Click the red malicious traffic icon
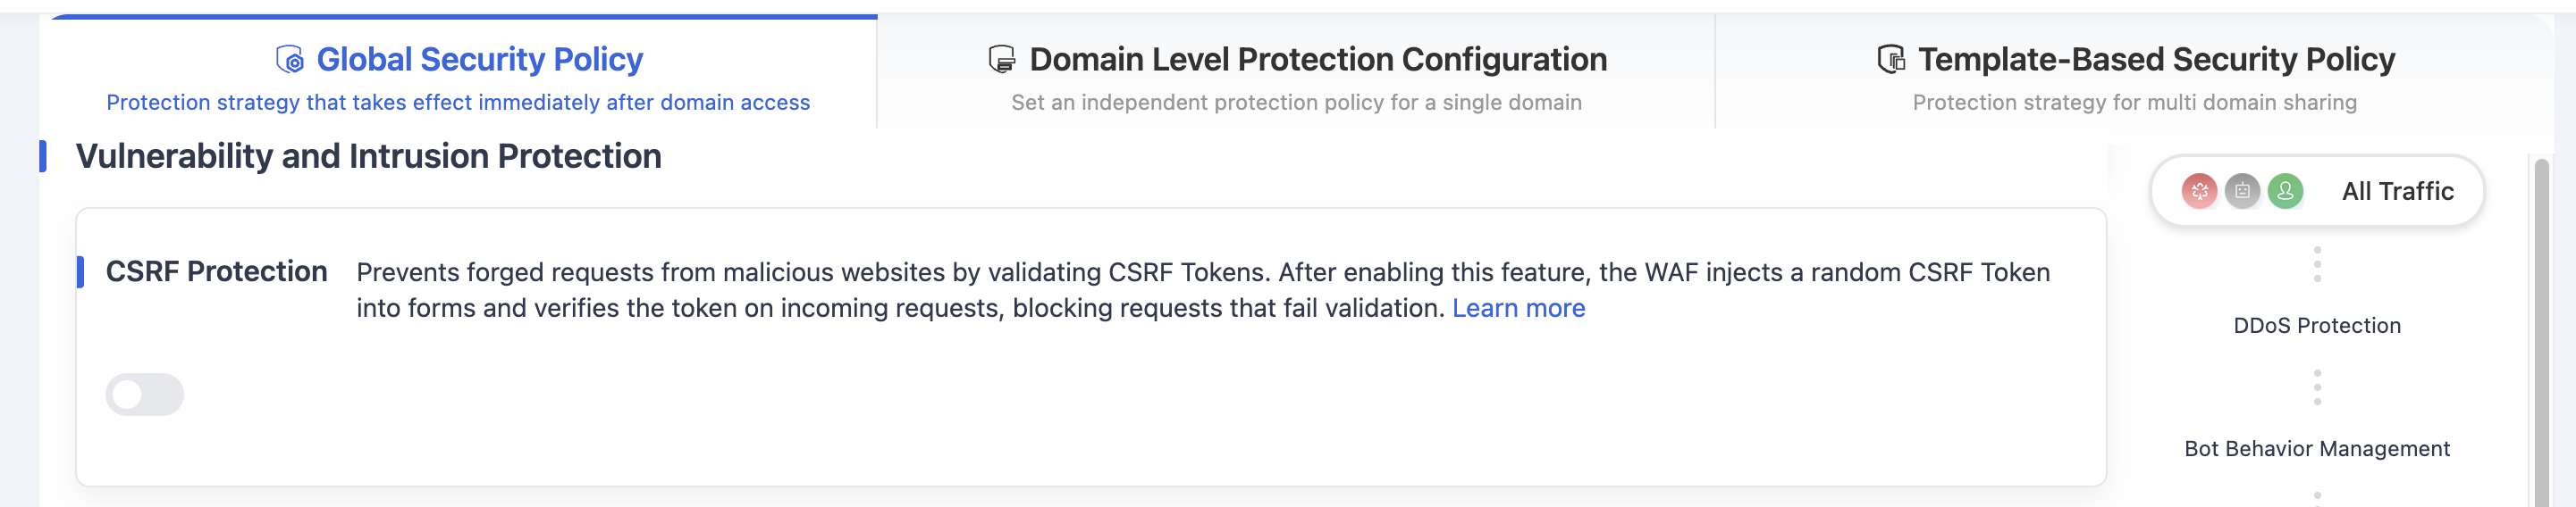2576x507 pixels. (2199, 191)
